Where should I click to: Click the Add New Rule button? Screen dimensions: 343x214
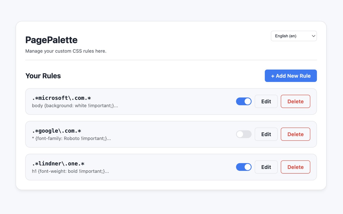tap(291, 76)
